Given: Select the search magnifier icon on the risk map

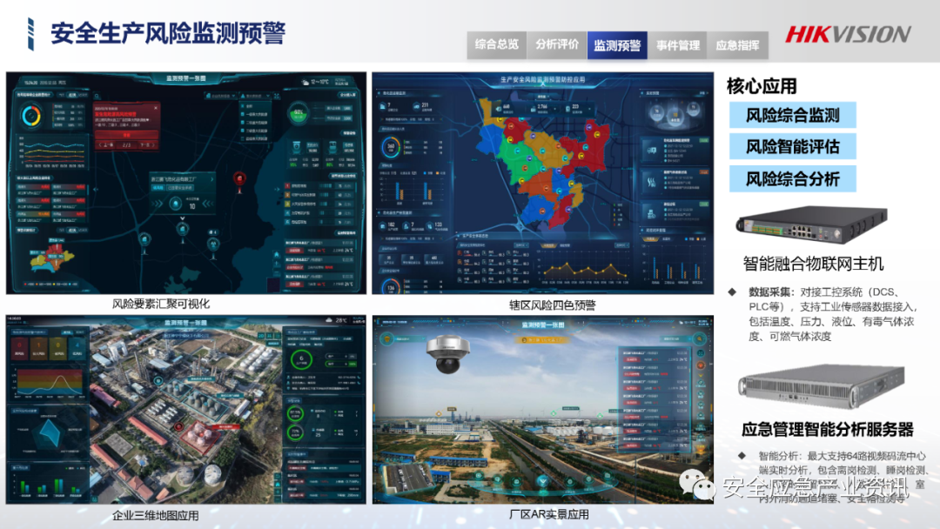Looking at the screenshot, I should coord(96,96).
